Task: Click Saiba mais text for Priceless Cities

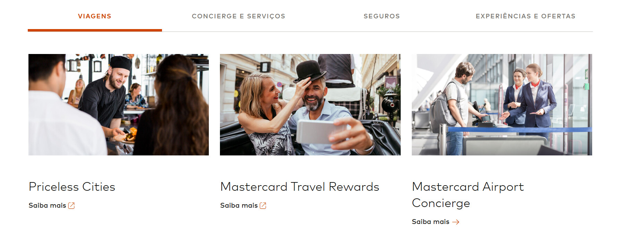Action: coord(47,205)
